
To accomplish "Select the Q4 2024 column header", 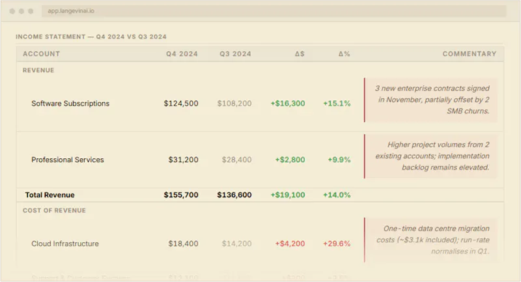I will 182,54.
